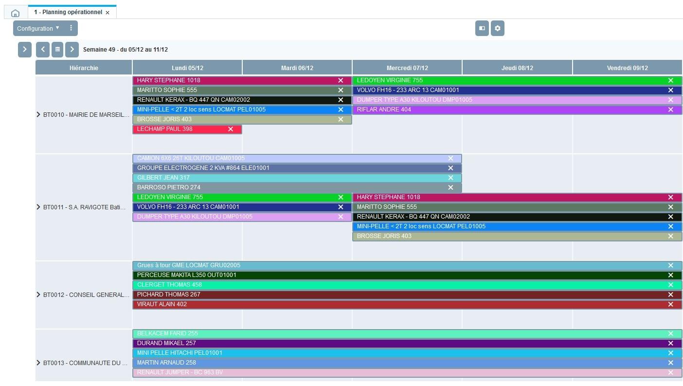Remove MARTIN ARNAUD 258 assignment
Image resolution: width=683 pixels, height=386 pixels.
670,363
